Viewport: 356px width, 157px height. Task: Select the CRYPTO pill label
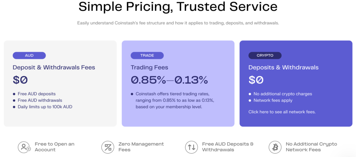pyautogui.click(x=265, y=55)
